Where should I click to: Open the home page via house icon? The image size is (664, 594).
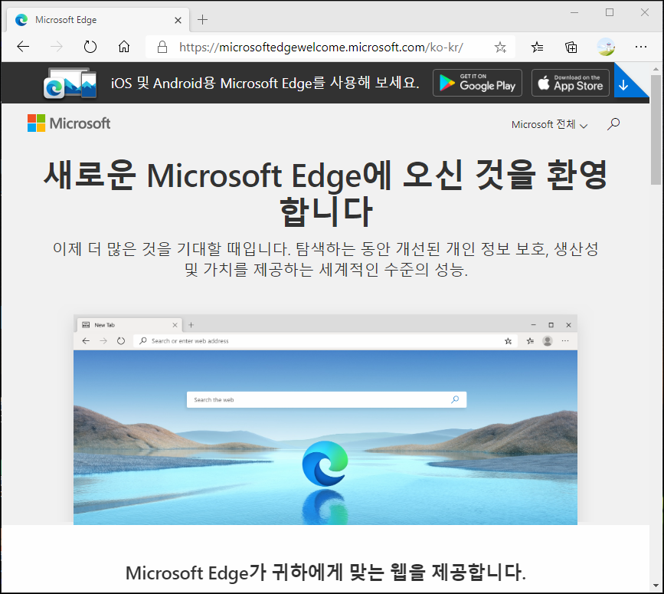[x=123, y=47]
